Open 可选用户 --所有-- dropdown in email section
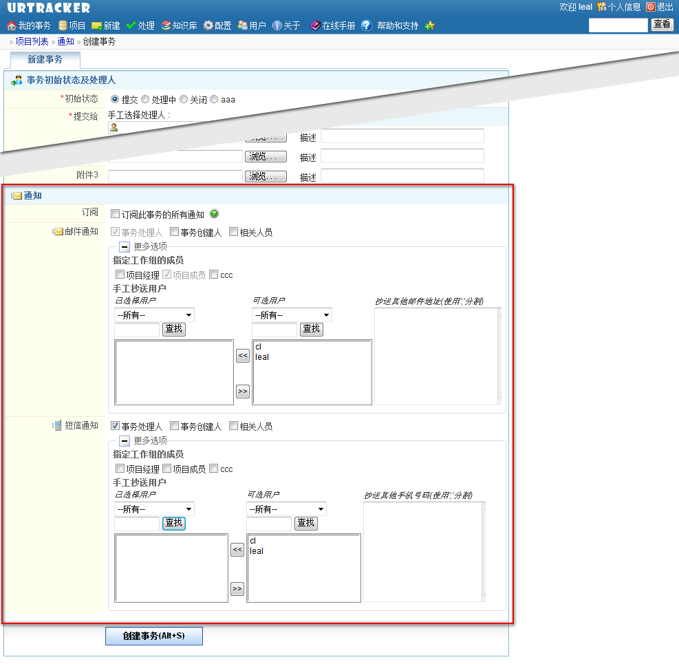The height and width of the screenshot is (664, 679). pyautogui.click(x=292, y=315)
